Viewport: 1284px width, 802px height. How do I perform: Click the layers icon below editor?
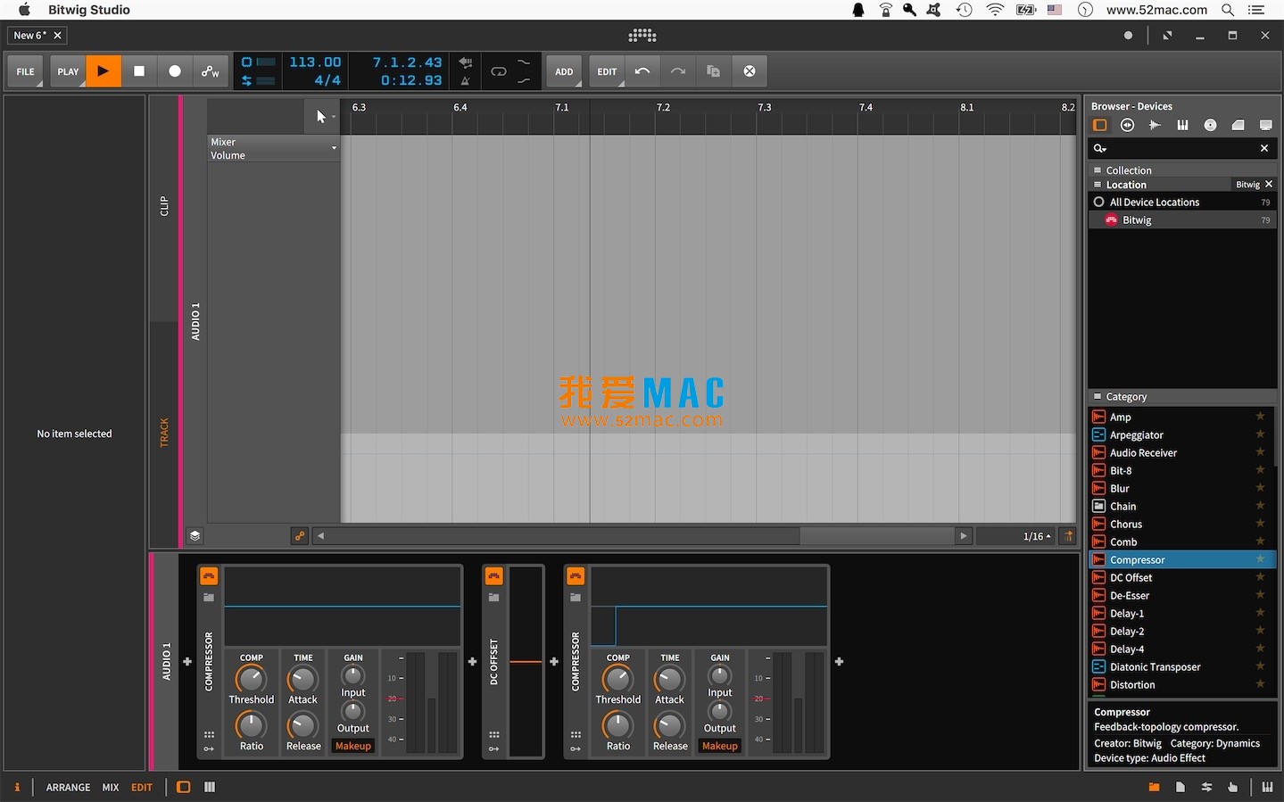[195, 536]
